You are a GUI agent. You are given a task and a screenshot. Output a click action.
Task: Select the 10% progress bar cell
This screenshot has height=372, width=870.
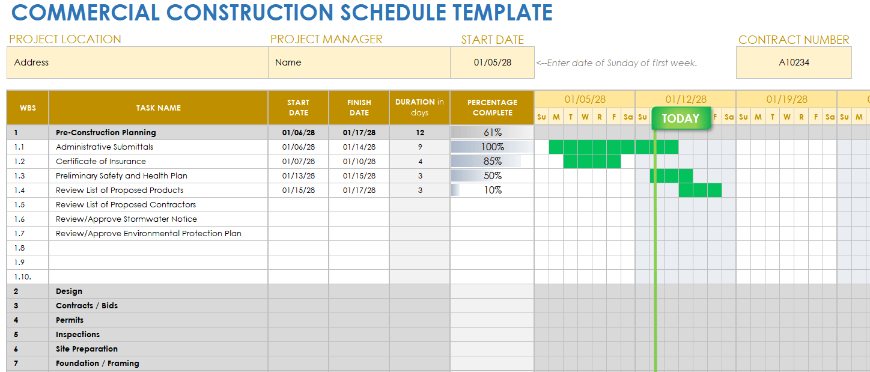pos(491,191)
